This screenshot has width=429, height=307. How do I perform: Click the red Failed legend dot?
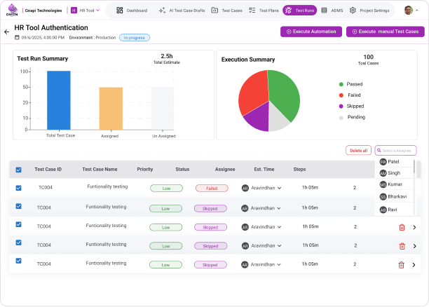point(341,95)
